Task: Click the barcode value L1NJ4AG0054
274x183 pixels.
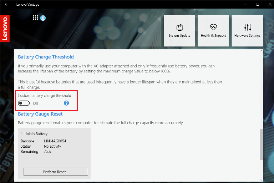Action: click(x=55, y=141)
